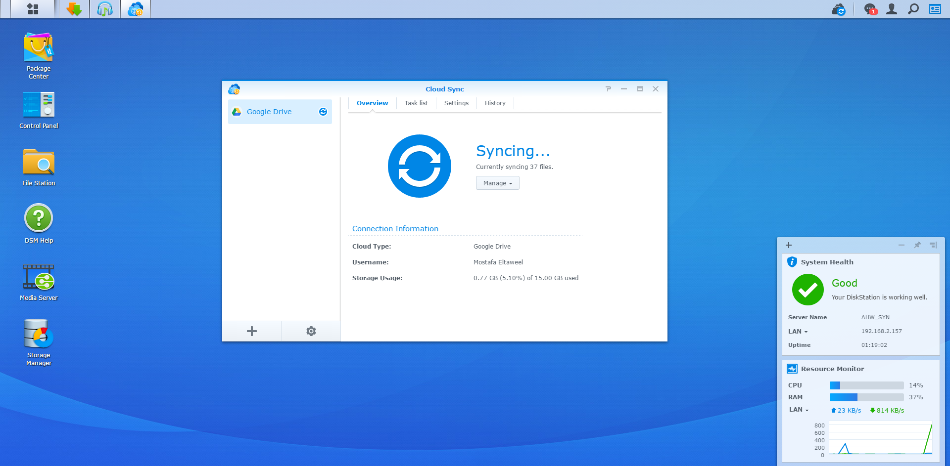The height and width of the screenshot is (466, 950).
Task: Open Control Panel desktop icon
Action: tap(39, 111)
